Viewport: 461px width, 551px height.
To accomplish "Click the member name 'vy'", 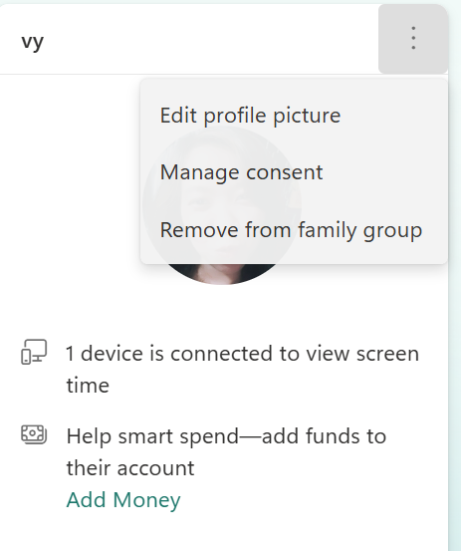I will [x=32, y=42].
